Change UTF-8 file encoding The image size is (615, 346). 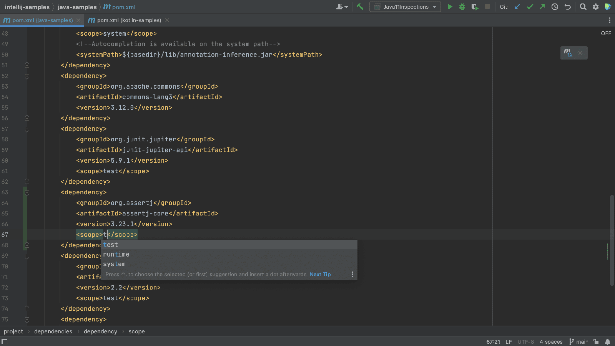(x=525, y=342)
